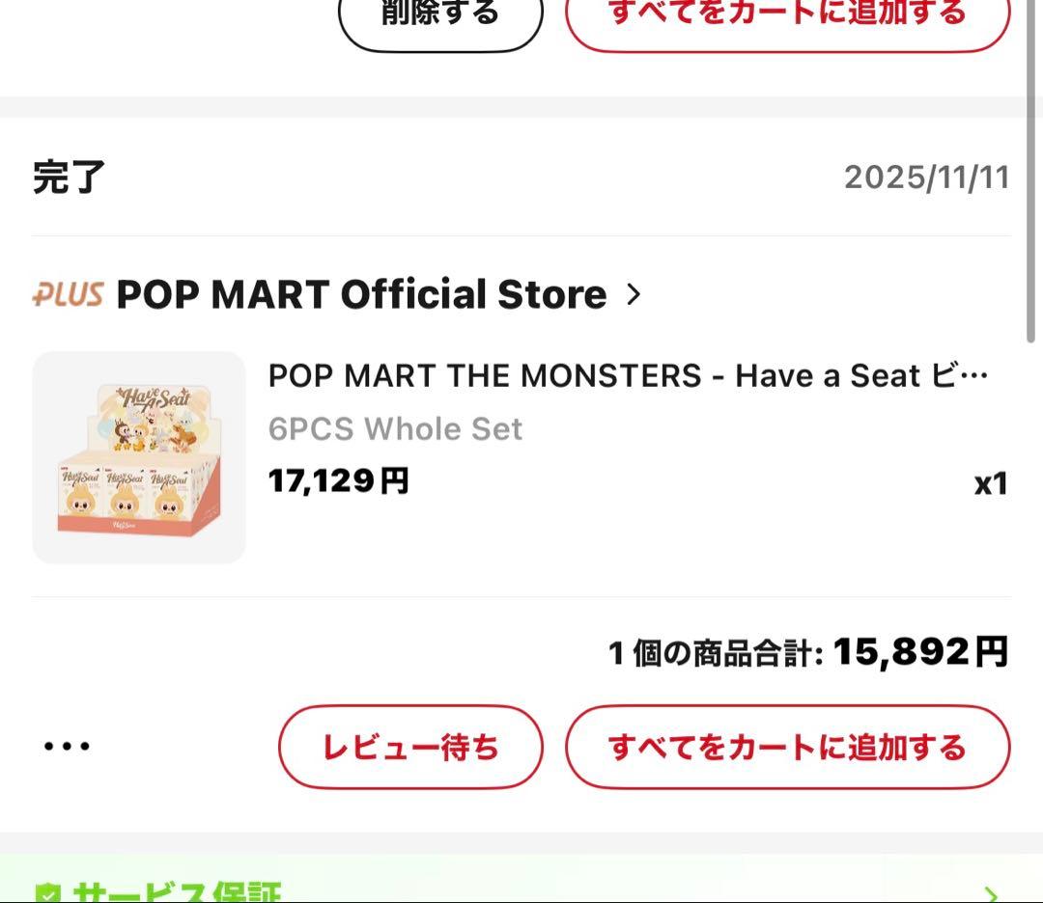Screen dimensions: 1043x903
Task: Tap the store arrow next to POP MART Official Store
Action: pos(634,295)
